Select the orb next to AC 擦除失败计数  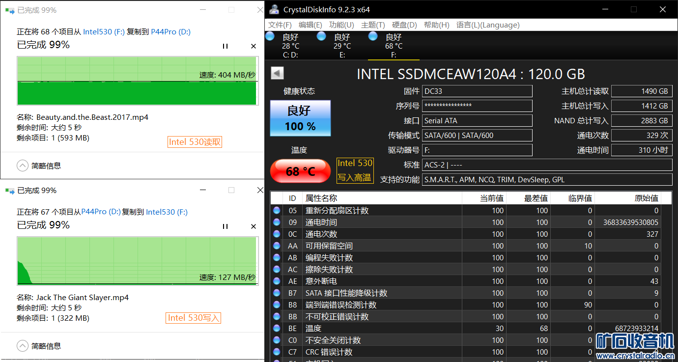[277, 269]
